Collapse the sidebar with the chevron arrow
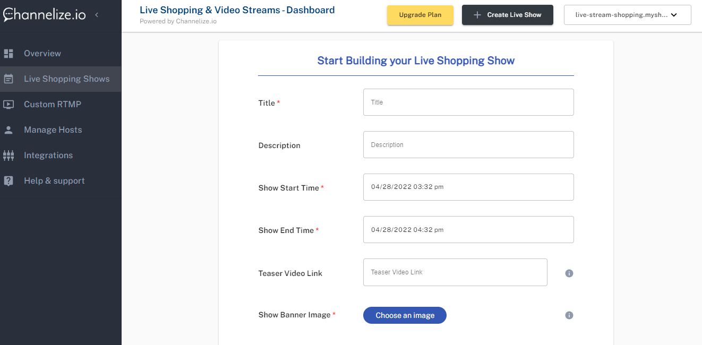 click(97, 15)
